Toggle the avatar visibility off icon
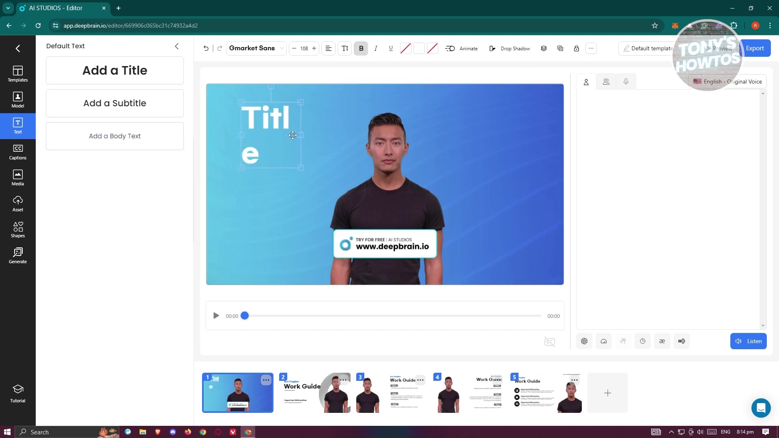This screenshot has width=779, height=438. 550,342
